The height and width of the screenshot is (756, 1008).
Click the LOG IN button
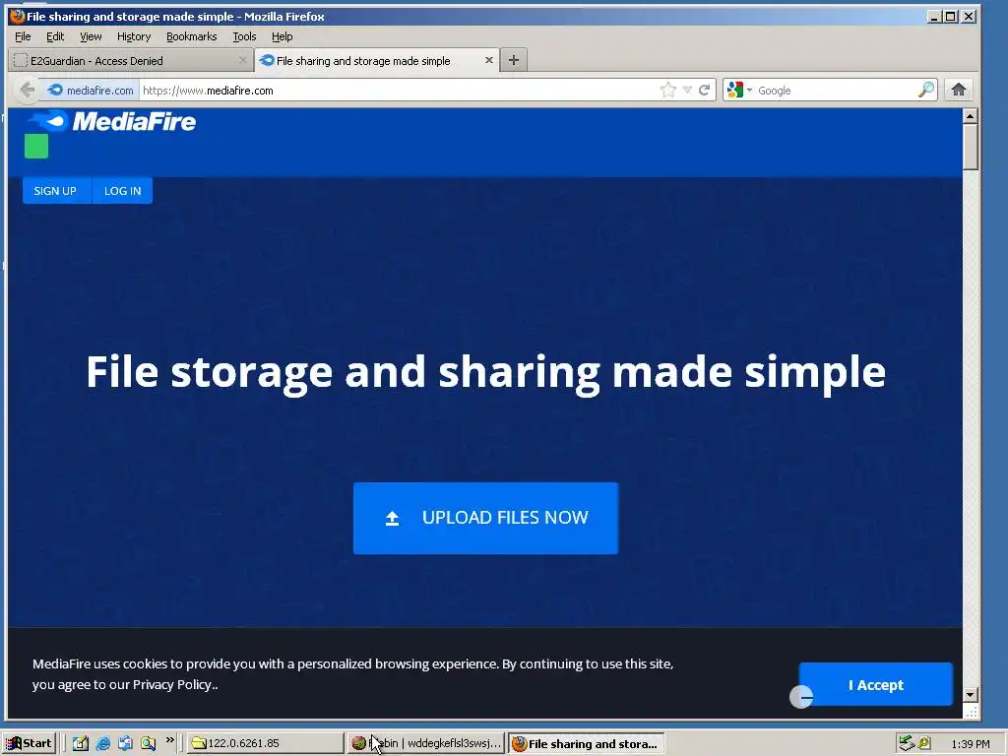tap(122, 191)
